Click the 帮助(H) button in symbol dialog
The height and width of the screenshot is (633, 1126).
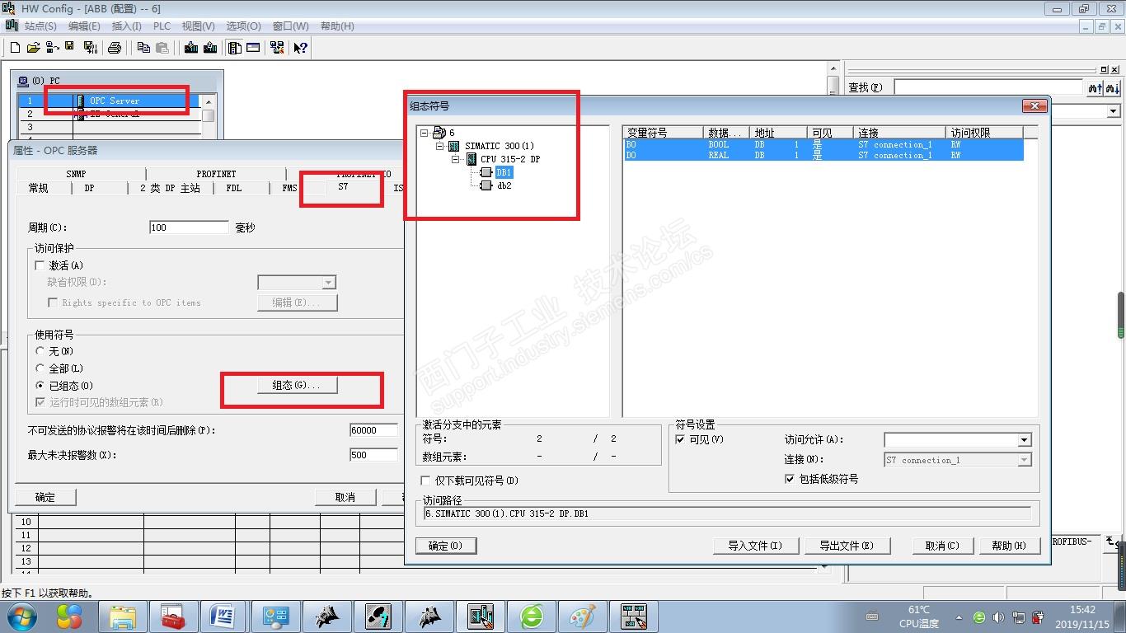click(1010, 546)
